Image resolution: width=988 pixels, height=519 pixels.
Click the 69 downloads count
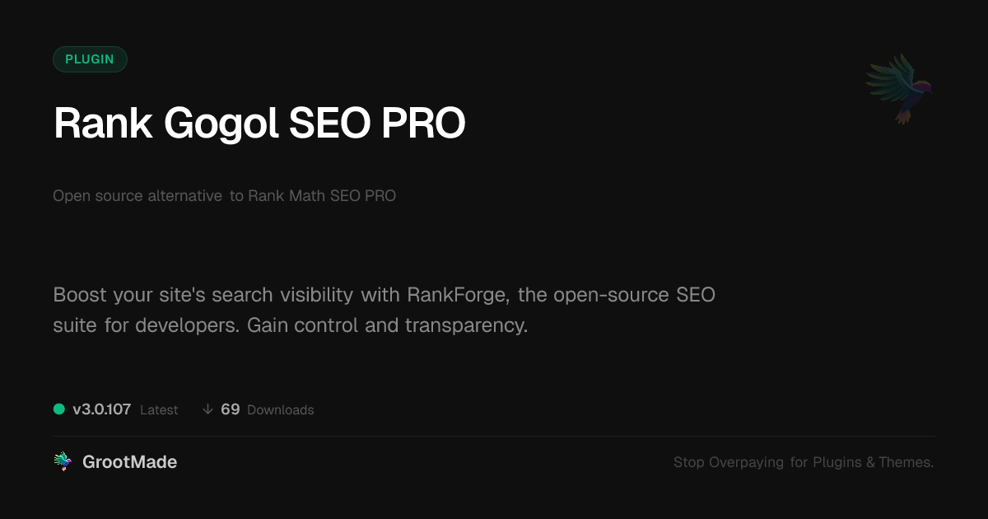(x=230, y=409)
